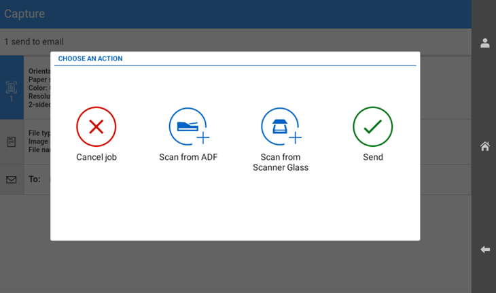The height and width of the screenshot is (293, 496).
Task: Open the user profile icon in sidebar
Action: click(484, 43)
